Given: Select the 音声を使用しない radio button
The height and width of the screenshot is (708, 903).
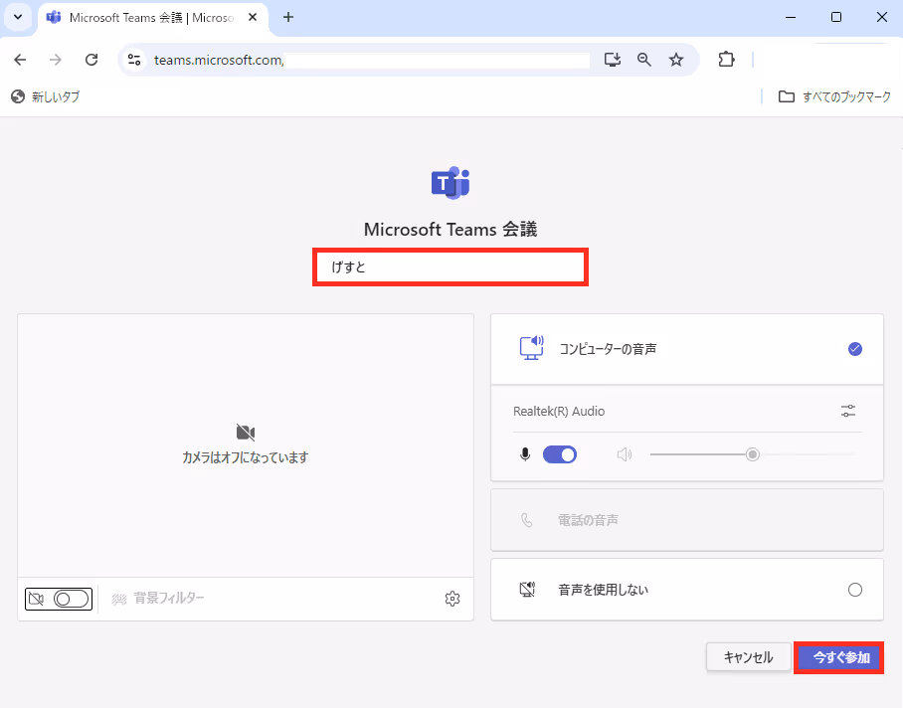Looking at the screenshot, I should (855, 590).
